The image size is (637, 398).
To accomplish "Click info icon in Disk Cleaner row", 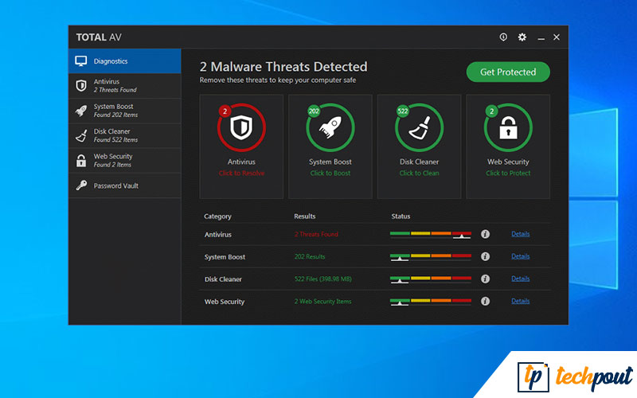I will coord(485,279).
